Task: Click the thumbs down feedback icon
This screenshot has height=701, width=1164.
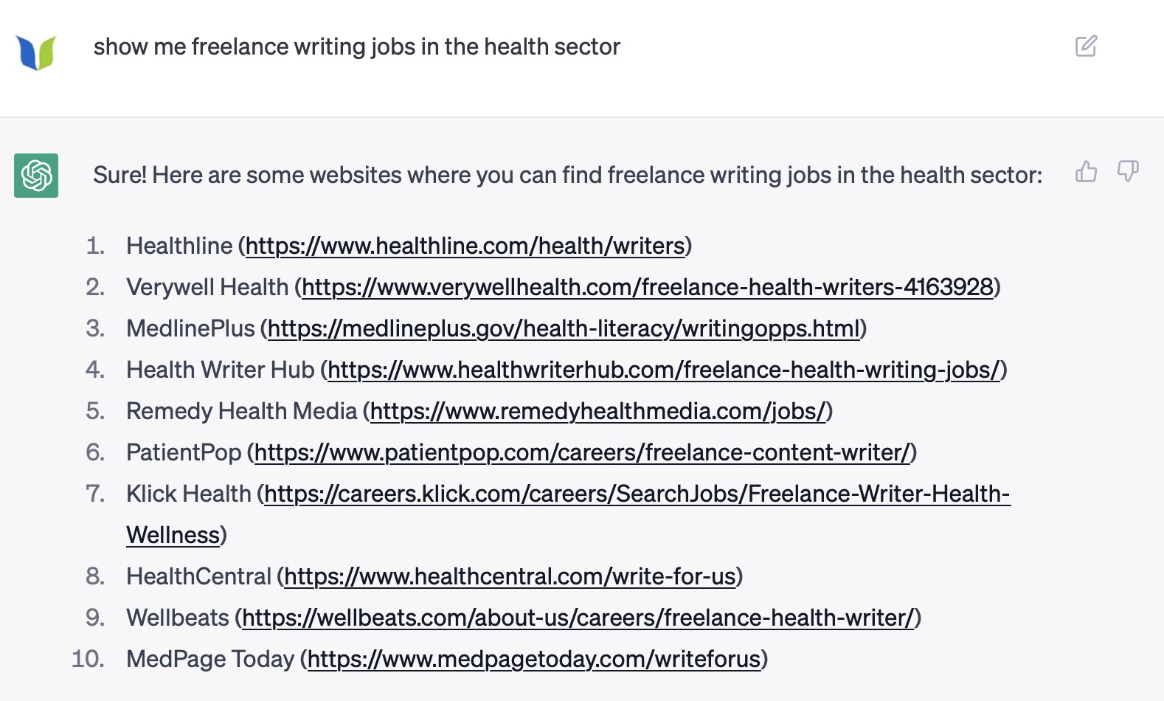Action: tap(1128, 172)
